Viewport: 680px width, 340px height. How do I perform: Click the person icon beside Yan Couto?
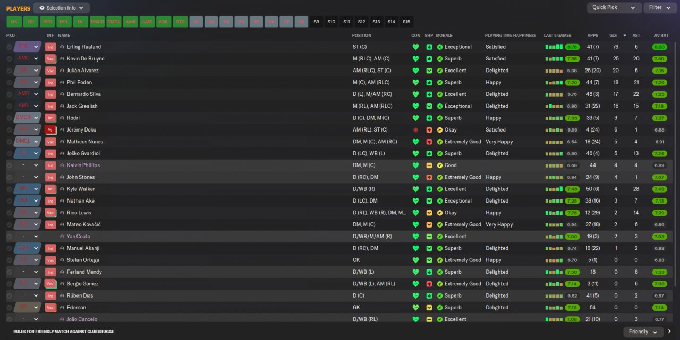62,237
